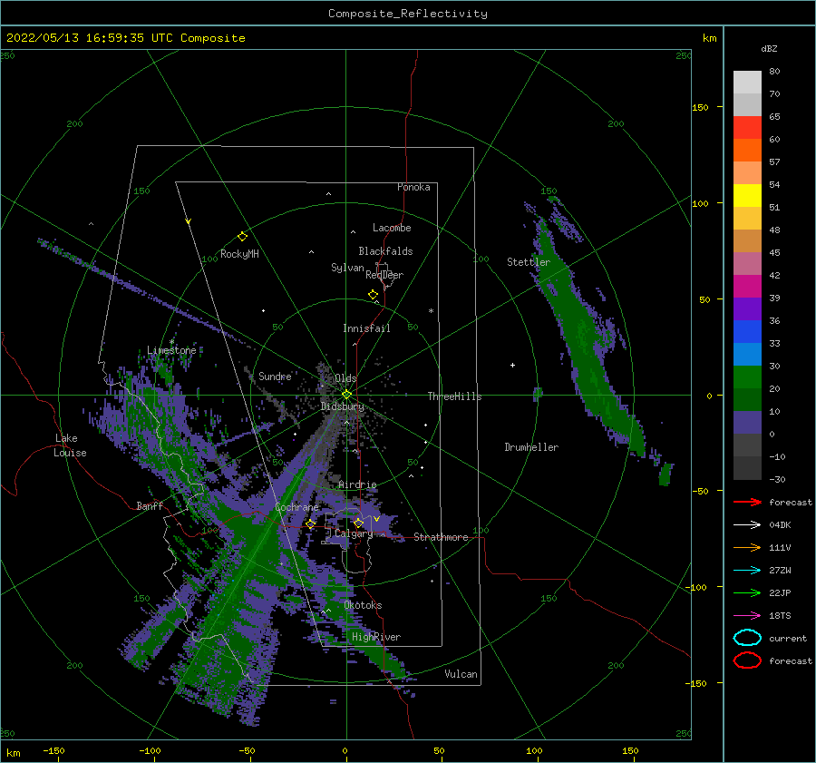Click the yellow radar-site diamond between Olds and Didsbury

(346, 395)
